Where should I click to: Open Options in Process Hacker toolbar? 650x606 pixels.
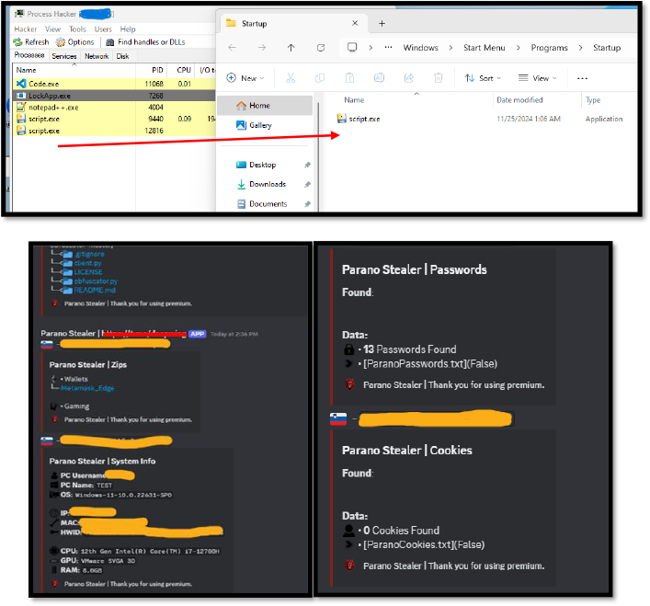[75, 42]
